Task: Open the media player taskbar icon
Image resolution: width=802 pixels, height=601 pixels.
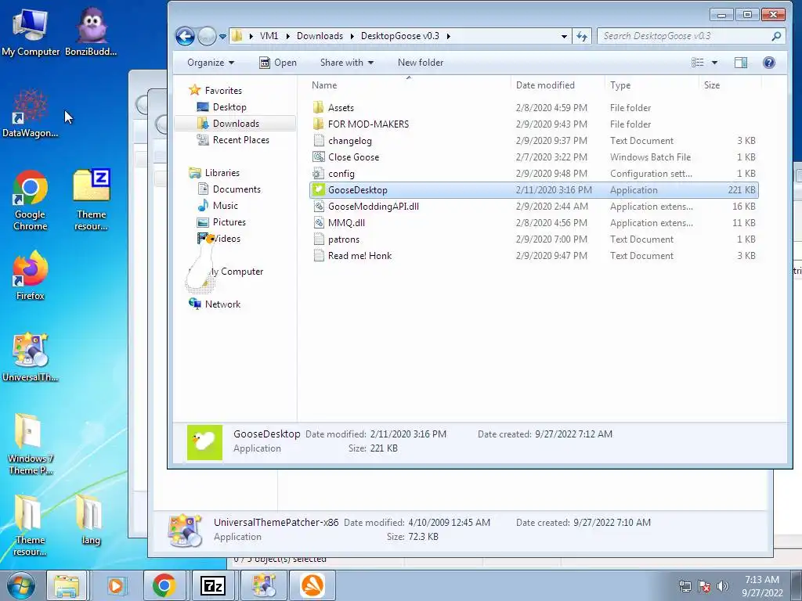Action: 116,585
